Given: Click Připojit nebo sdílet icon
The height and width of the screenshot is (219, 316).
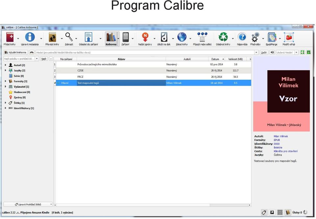Looking at the screenshot, I should tap(202, 37).
